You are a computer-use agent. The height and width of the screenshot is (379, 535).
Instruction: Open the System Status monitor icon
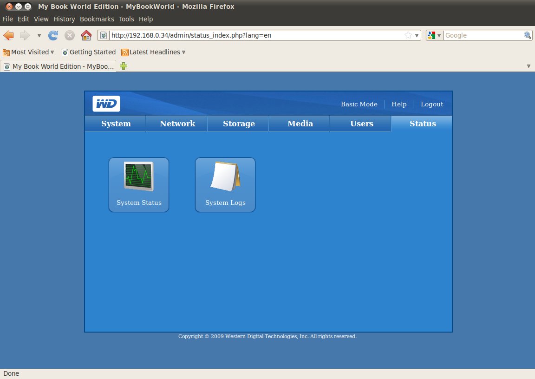click(138, 176)
